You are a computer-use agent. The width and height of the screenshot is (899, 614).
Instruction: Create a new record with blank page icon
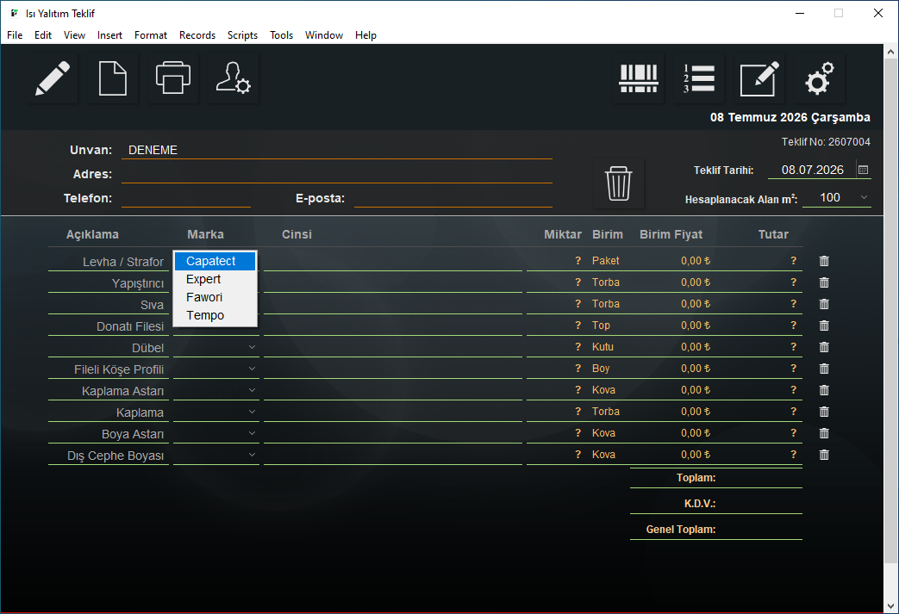pos(113,78)
